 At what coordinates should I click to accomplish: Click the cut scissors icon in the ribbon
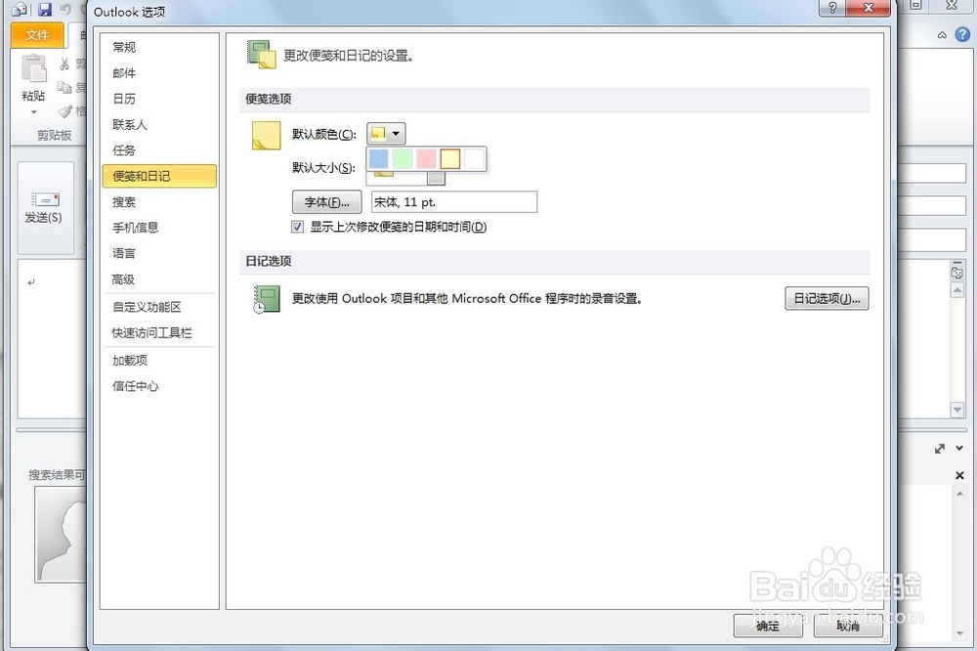[64, 64]
